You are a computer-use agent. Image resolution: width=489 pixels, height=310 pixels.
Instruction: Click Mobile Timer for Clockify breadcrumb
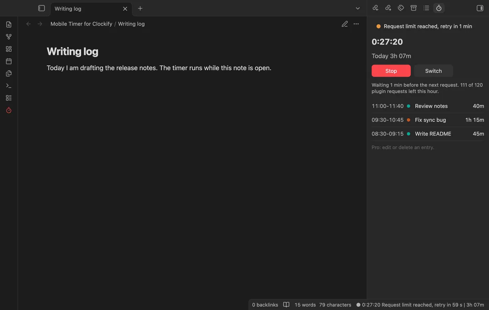(81, 24)
